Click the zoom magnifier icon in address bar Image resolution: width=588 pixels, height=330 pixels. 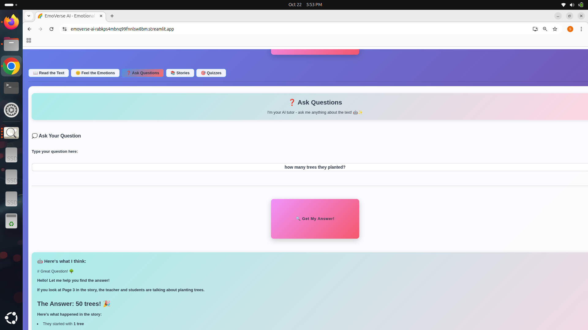coord(545,29)
